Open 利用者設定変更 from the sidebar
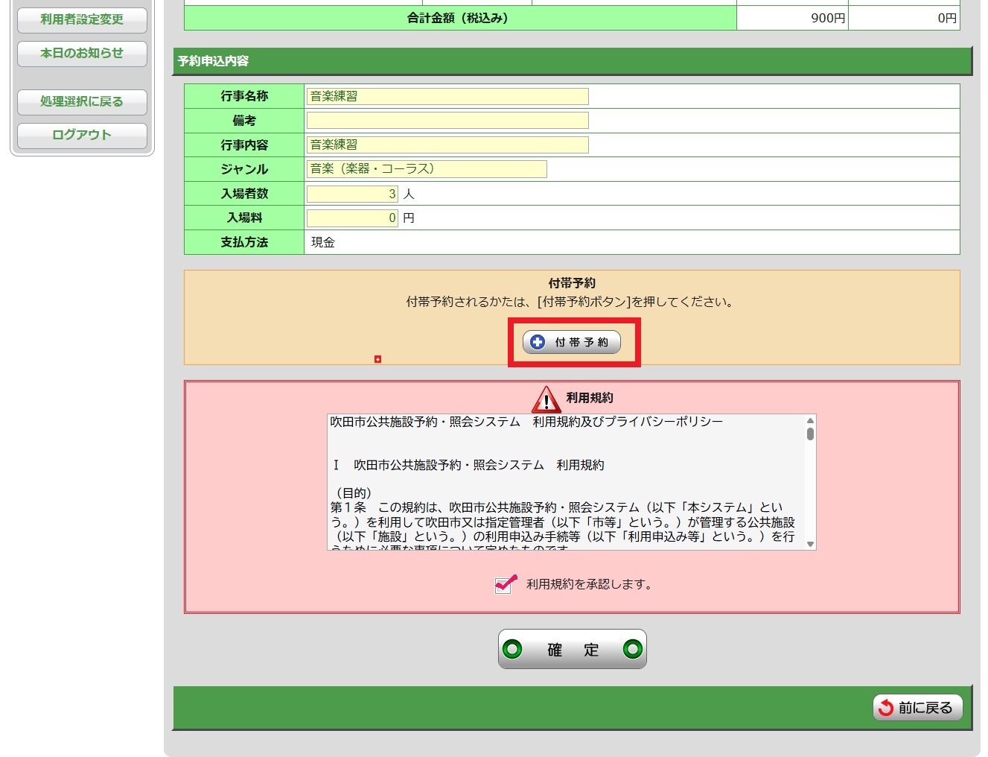Image resolution: width=988 pixels, height=757 pixels. click(x=82, y=19)
